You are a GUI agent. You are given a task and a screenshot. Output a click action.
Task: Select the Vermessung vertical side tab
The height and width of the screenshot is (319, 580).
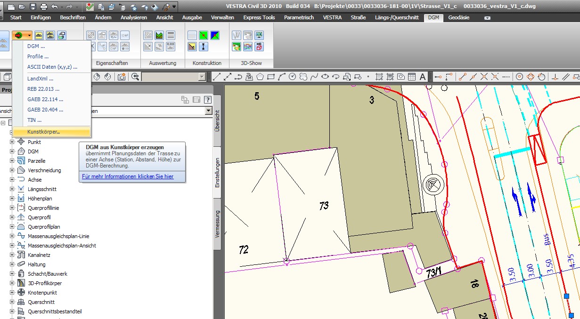(x=217, y=223)
